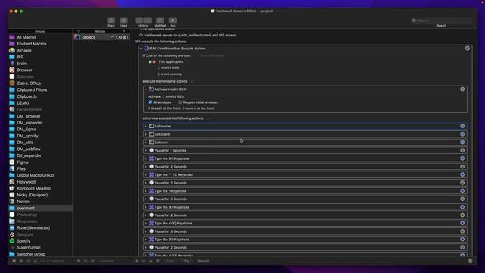Open gear menu of Pause for .5 Seconds

462,199
